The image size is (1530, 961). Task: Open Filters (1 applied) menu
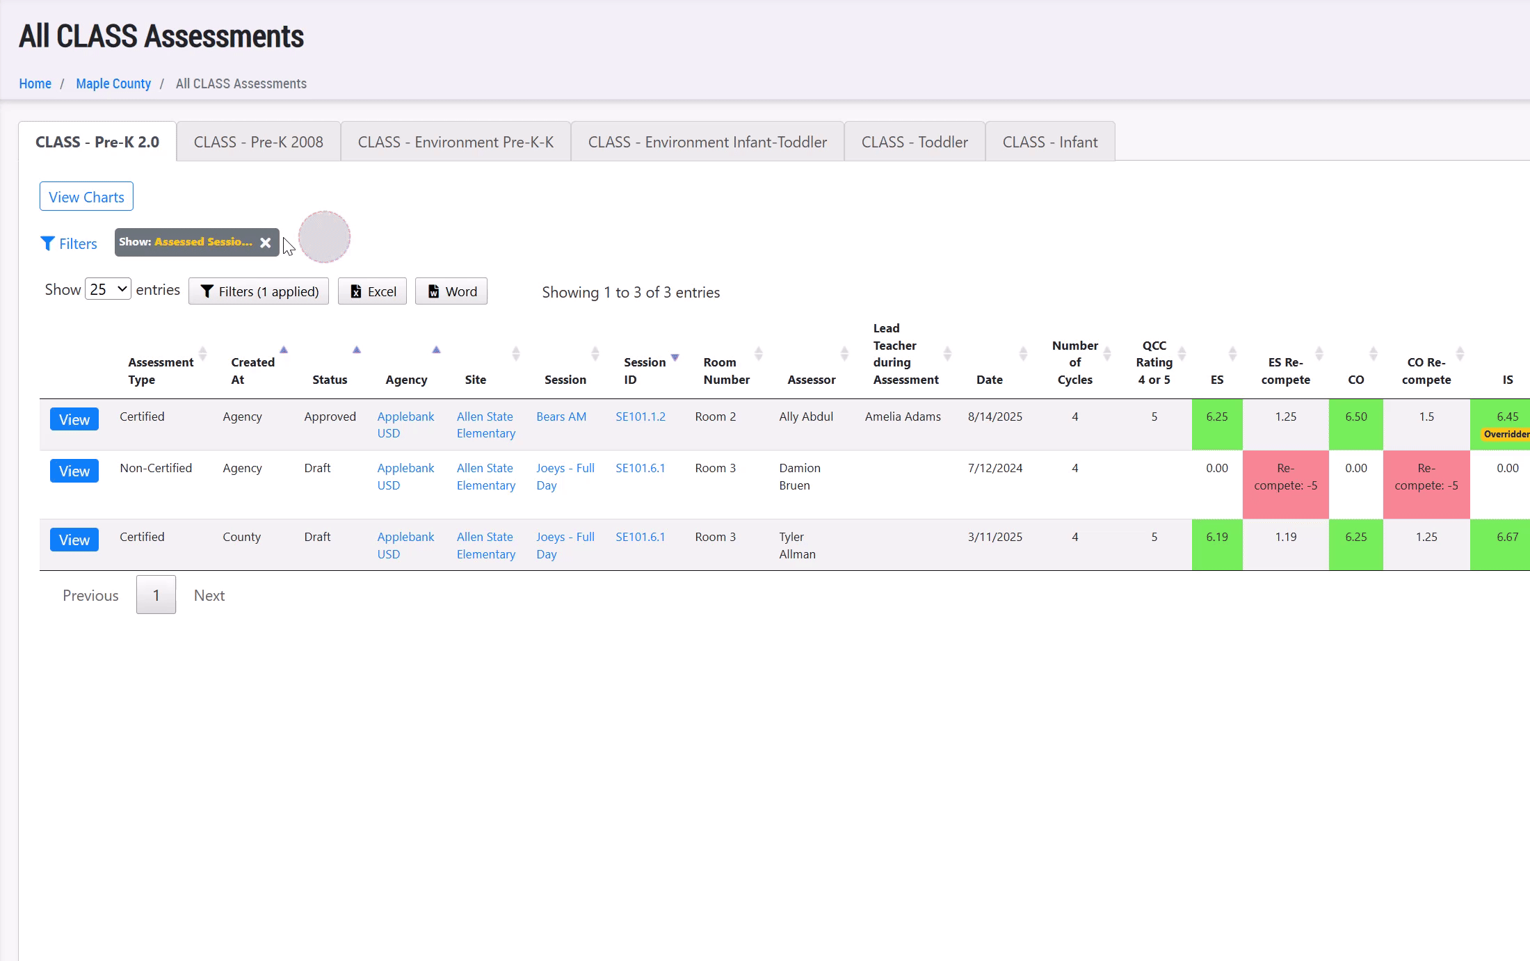tap(259, 291)
